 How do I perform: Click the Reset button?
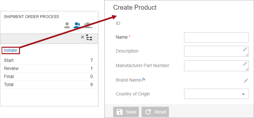pos(155,112)
